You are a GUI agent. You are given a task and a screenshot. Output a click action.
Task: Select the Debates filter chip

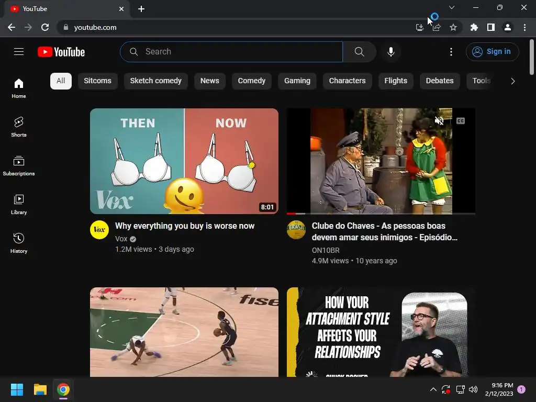pyautogui.click(x=440, y=81)
